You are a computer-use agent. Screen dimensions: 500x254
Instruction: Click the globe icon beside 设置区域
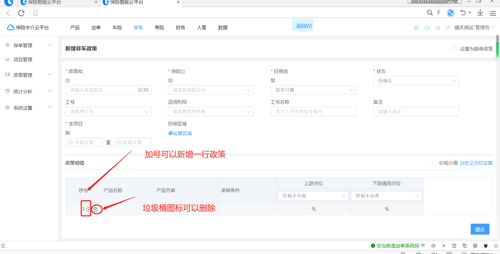click(171, 133)
